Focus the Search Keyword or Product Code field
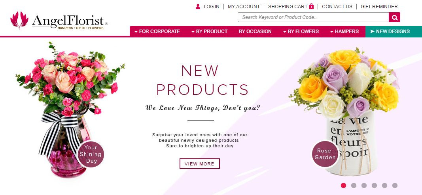The width and height of the screenshot is (422, 195). 313,17
